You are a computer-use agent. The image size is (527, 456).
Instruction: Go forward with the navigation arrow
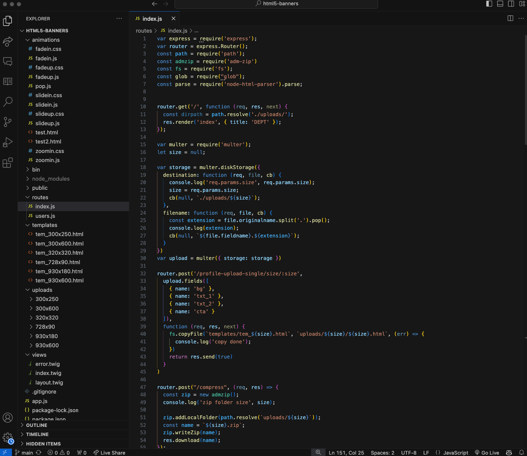tap(166, 4)
